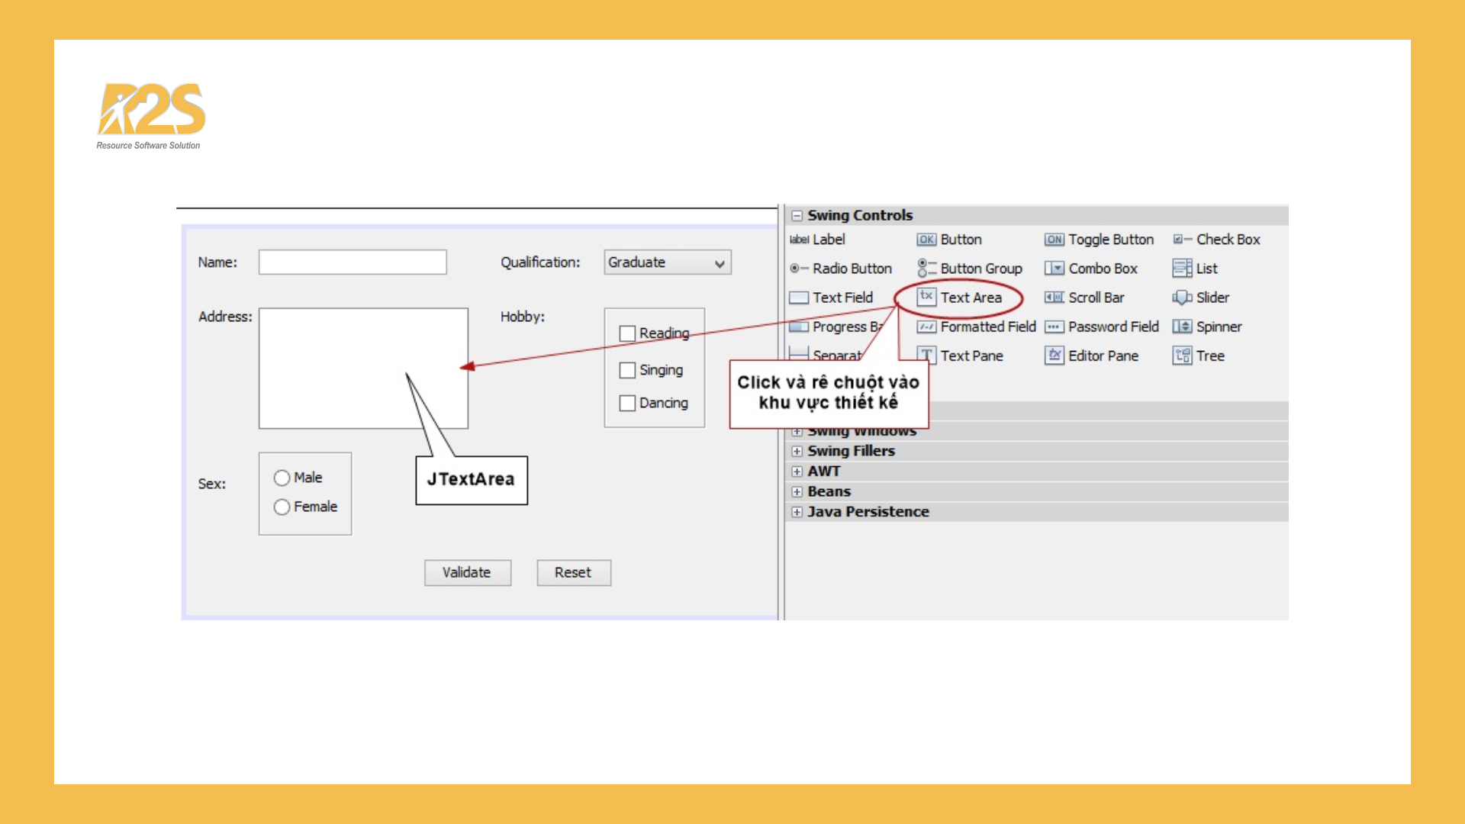Select the Male radio button
Screen dimensions: 1465x824
[282, 478]
